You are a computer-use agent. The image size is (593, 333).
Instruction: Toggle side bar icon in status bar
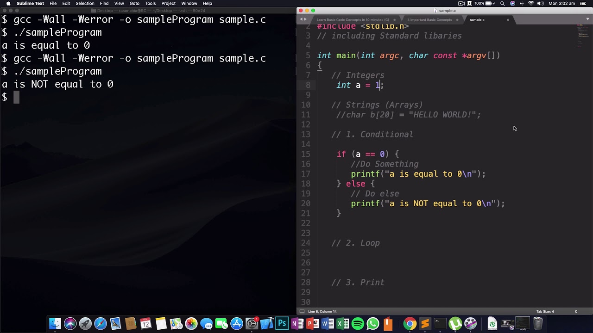tap(302, 311)
